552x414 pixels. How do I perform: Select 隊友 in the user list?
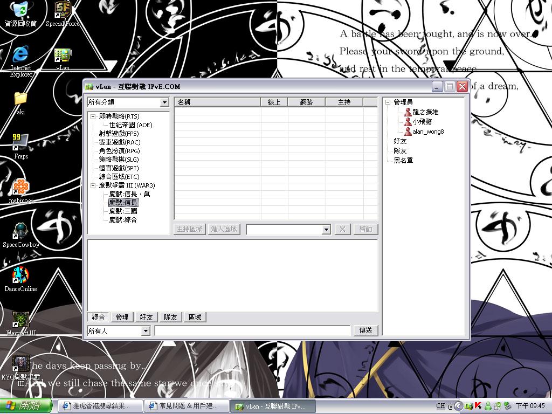401,151
